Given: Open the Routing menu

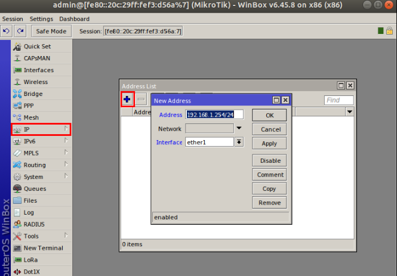Looking at the screenshot, I should 42,165.
